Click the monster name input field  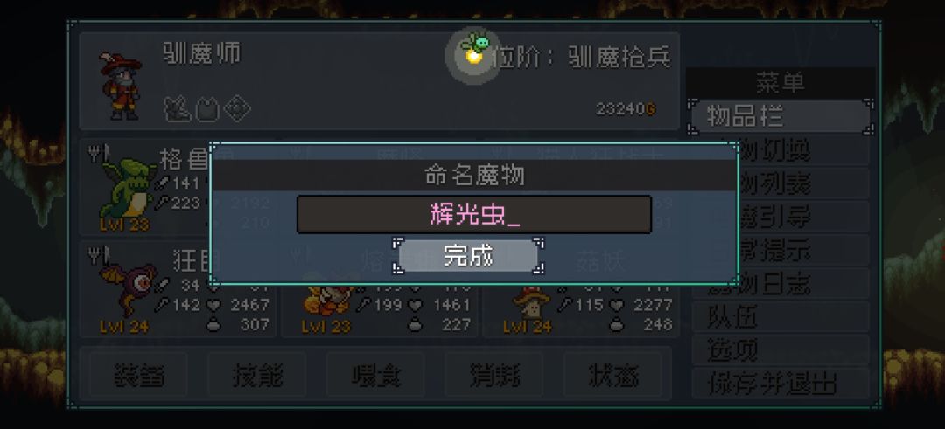point(473,214)
